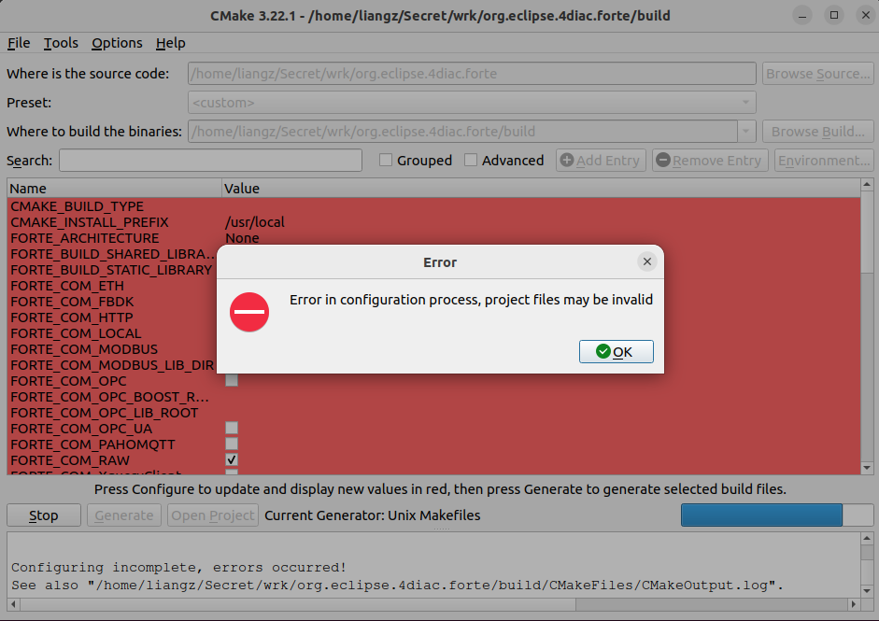Expand the build binaries path dropdown
This screenshot has width=879, height=621.
[746, 132]
